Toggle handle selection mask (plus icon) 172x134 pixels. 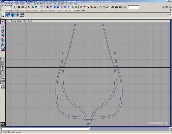click(44, 7)
